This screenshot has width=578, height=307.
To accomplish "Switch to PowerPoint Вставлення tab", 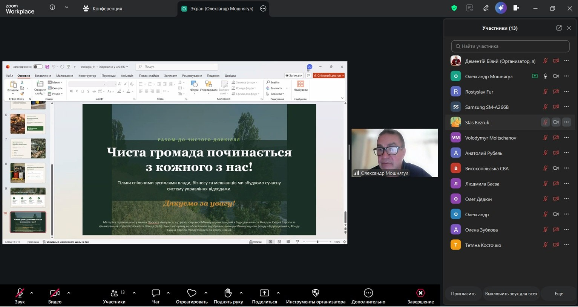I will [43, 76].
